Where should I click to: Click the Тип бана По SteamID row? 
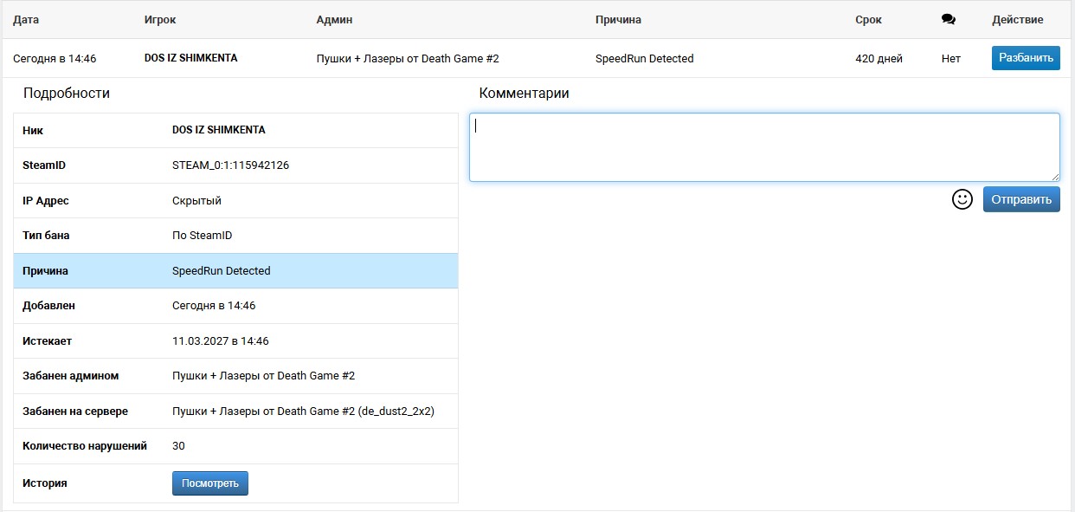point(235,236)
